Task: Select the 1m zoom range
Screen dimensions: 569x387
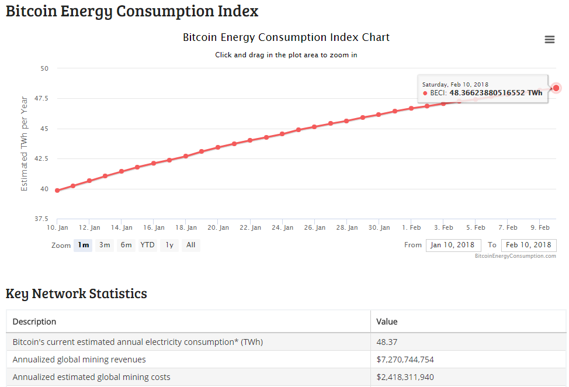Action: [x=82, y=245]
